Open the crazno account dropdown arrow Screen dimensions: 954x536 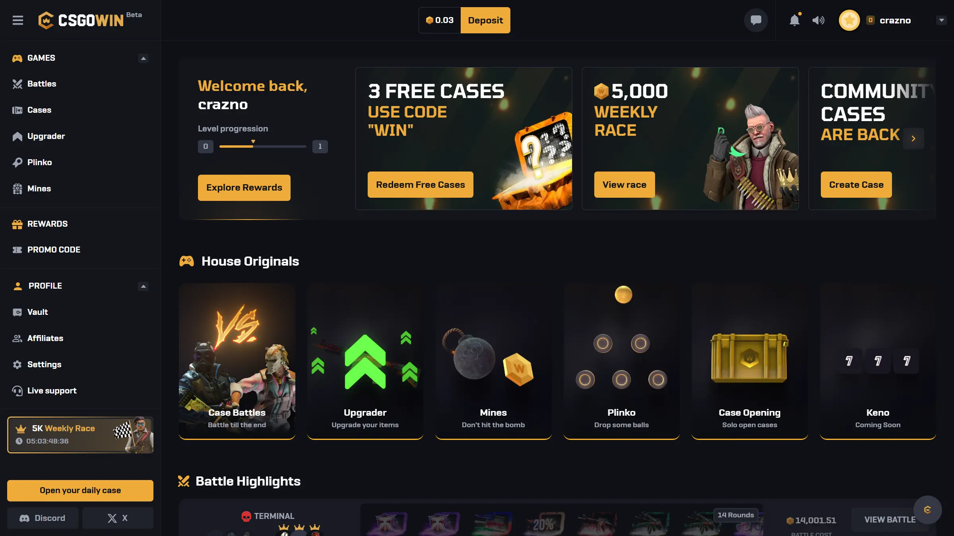pos(941,20)
